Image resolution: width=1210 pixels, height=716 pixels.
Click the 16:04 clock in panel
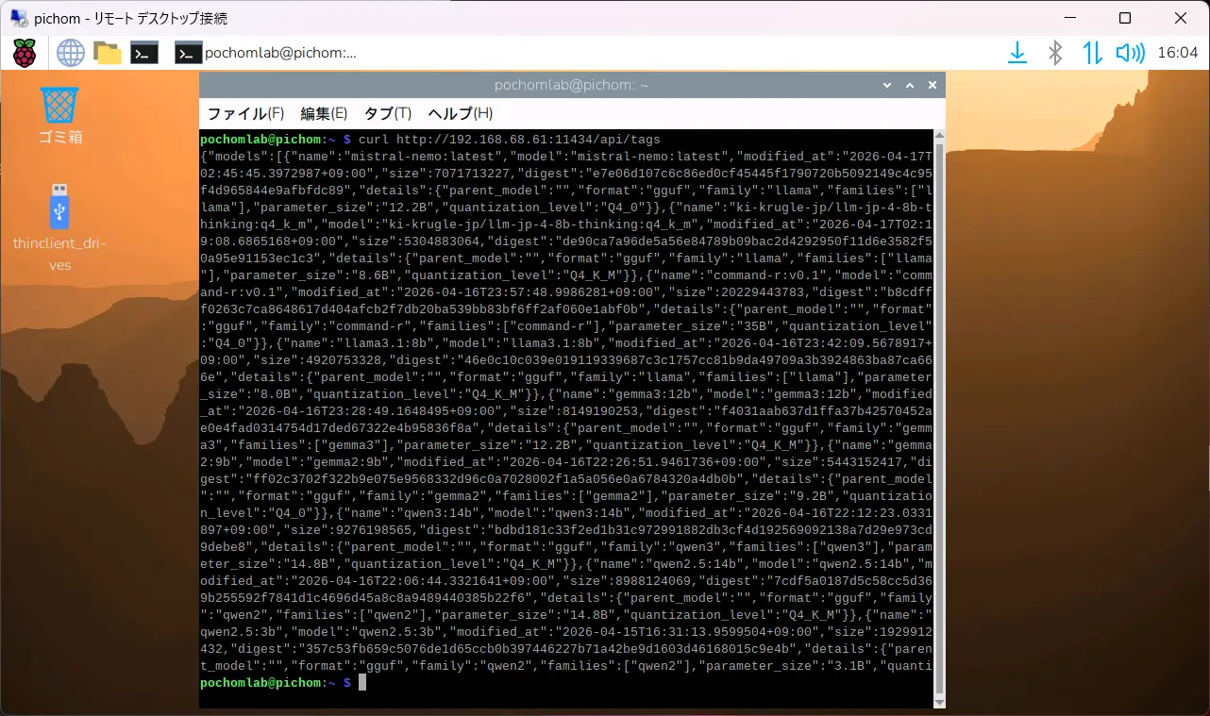click(x=1177, y=53)
